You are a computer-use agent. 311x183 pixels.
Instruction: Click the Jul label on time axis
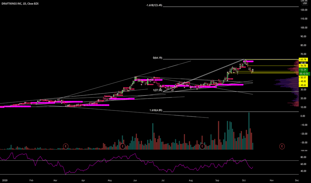tap(163, 180)
